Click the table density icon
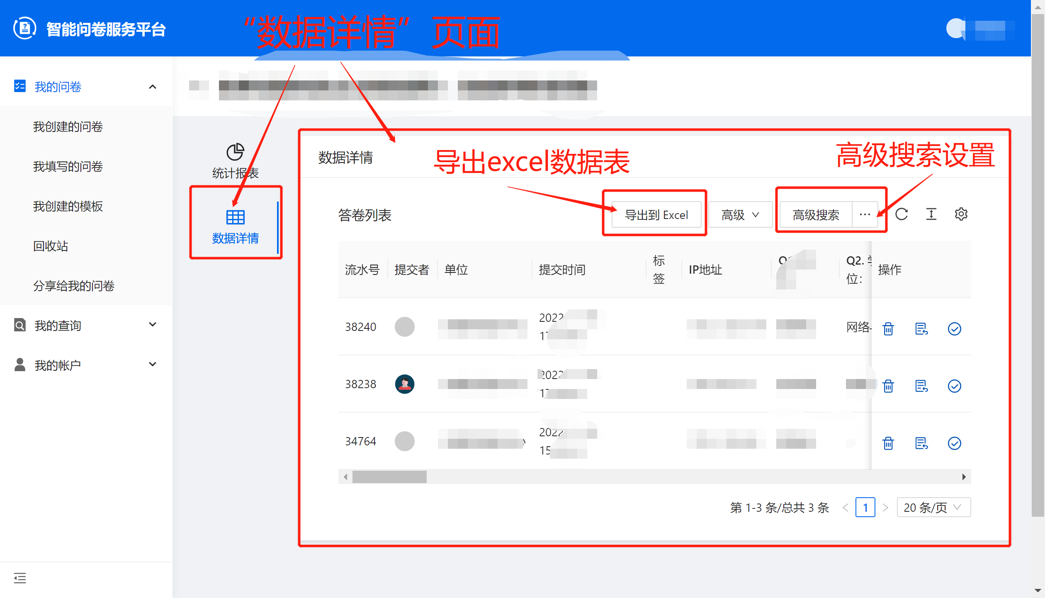The height and width of the screenshot is (598, 1045). [931, 214]
